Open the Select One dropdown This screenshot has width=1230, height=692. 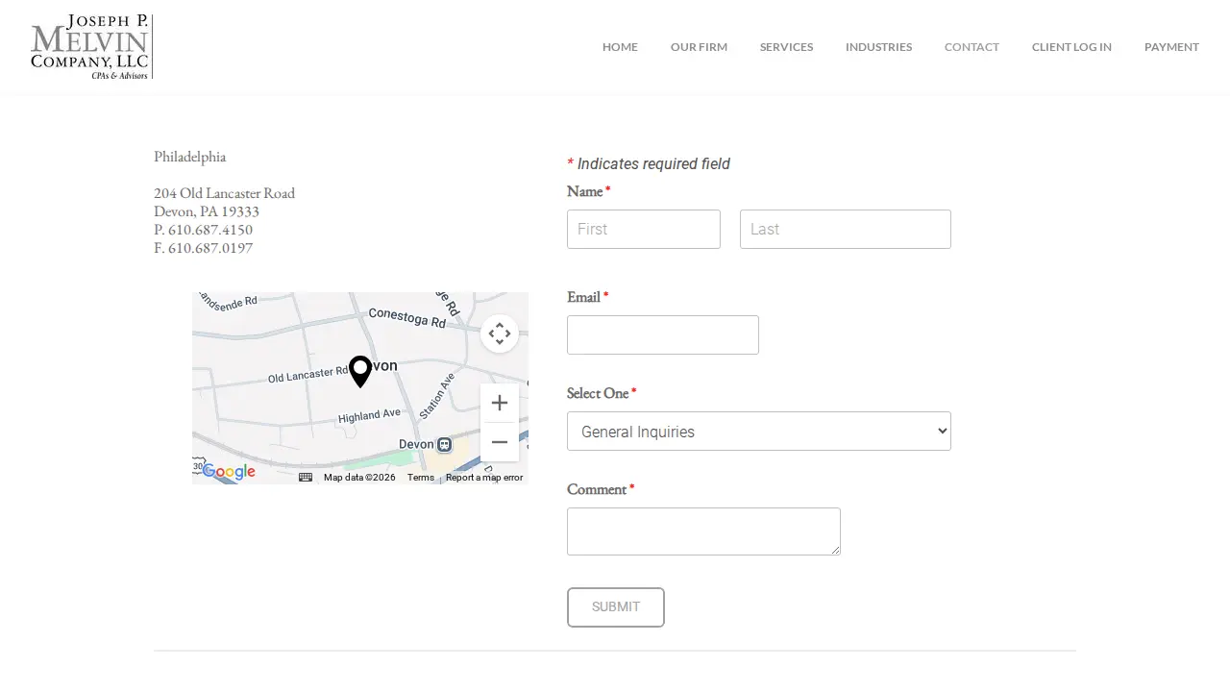tap(759, 432)
